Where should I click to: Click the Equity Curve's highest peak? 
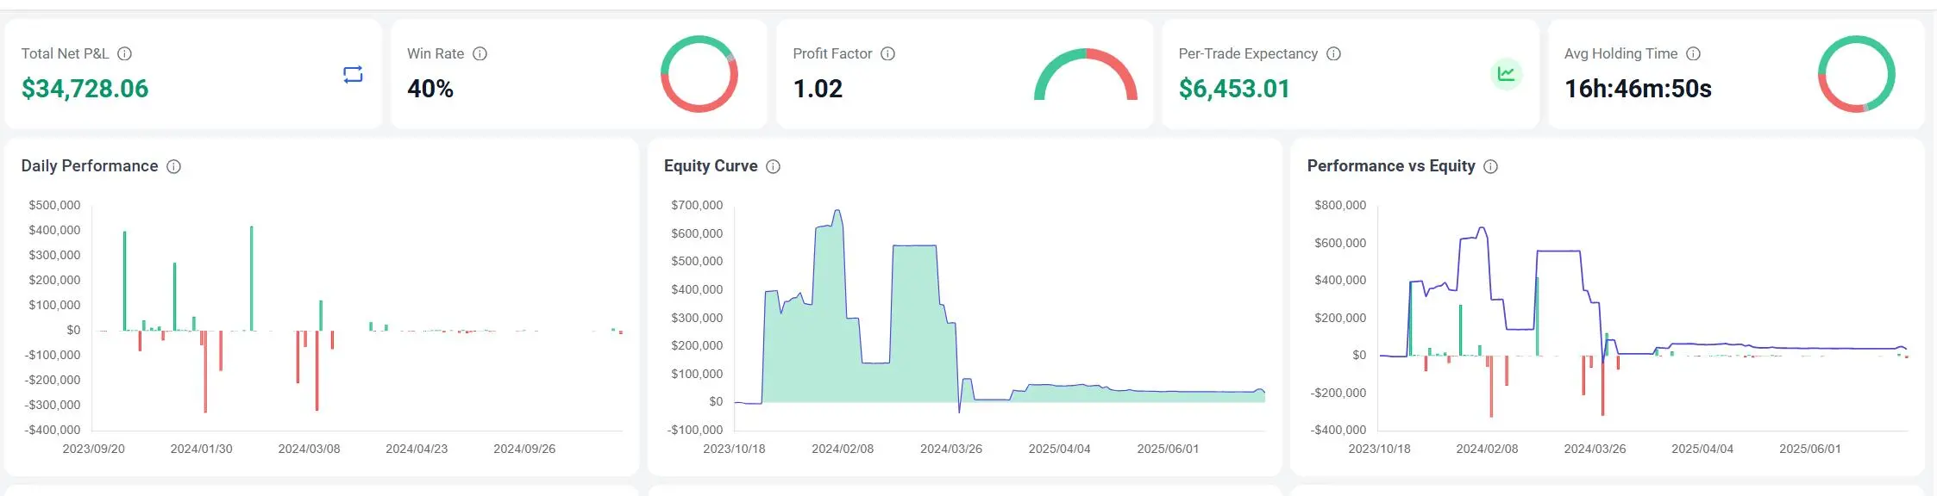tap(837, 212)
